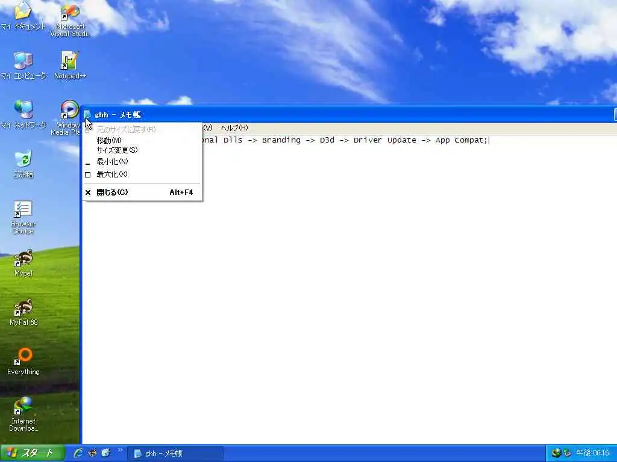
Task: Click the word Branding in the text
Action: [281, 140]
